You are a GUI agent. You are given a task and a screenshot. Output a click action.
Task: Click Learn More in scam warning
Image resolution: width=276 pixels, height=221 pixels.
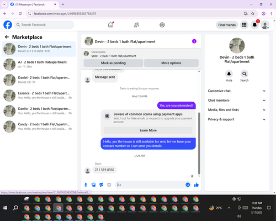[x=148, y=130]
